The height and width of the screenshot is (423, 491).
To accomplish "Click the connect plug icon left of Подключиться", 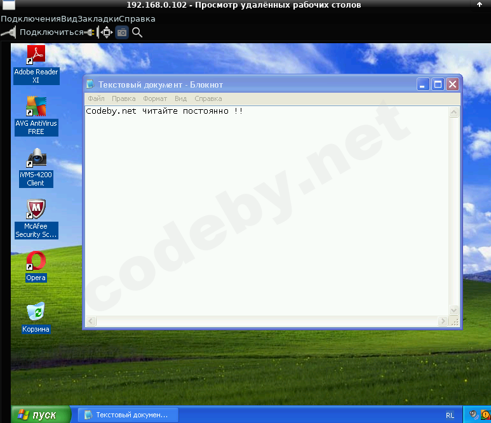I will [8, 32].
